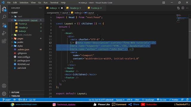Image resolution: width=191 pixels, height=107 pixels.
Task: Open the Terminal menu
Action: (x=54, y=3)
